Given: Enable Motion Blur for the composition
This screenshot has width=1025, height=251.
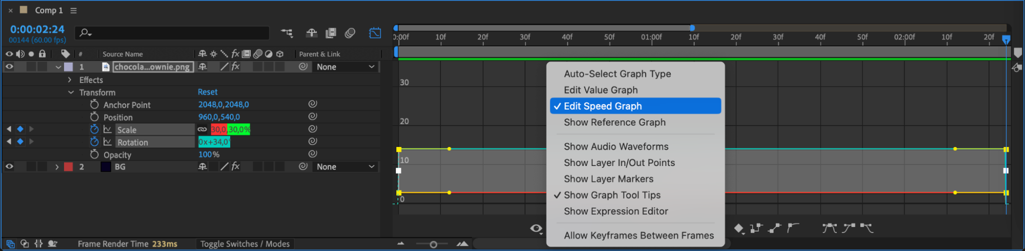Looking at the screenshot, I should 350,33.
